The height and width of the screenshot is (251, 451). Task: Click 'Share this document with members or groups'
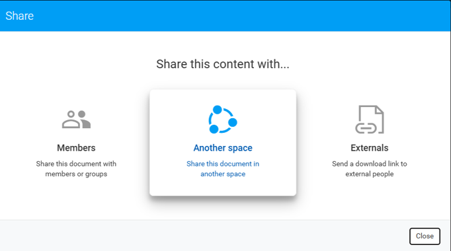76,169
